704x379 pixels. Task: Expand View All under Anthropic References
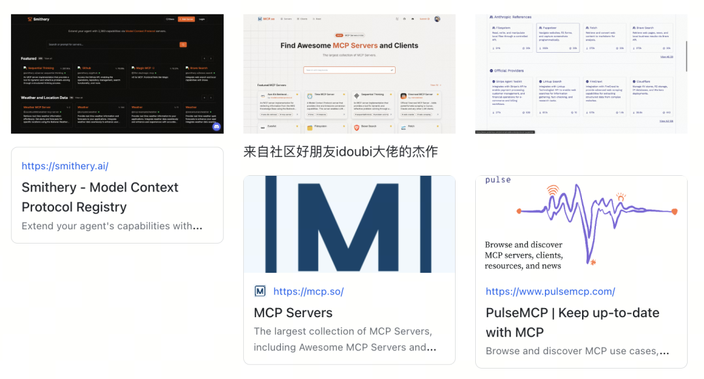click(667, 57)
